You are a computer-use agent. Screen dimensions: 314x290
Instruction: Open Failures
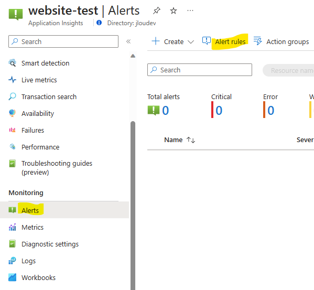point(33,131)
